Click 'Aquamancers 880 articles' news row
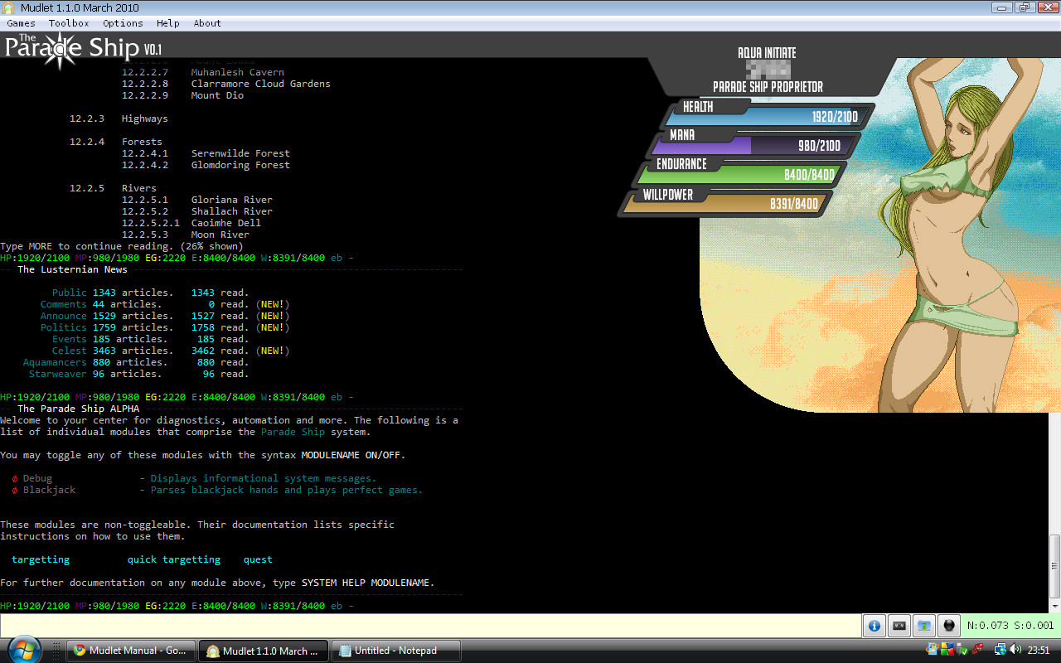Image resolution: width=1061 pixels, height=663 pixels. 136,362
